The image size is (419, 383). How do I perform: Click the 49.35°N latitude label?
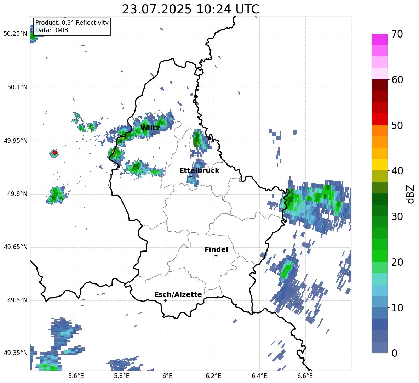pos(16,353)
